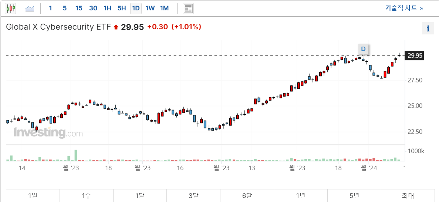Click the dividend 'D' marker on chart
Viewport: 439px width, 202px height.
pyautogui.click(x=363, y=49)
